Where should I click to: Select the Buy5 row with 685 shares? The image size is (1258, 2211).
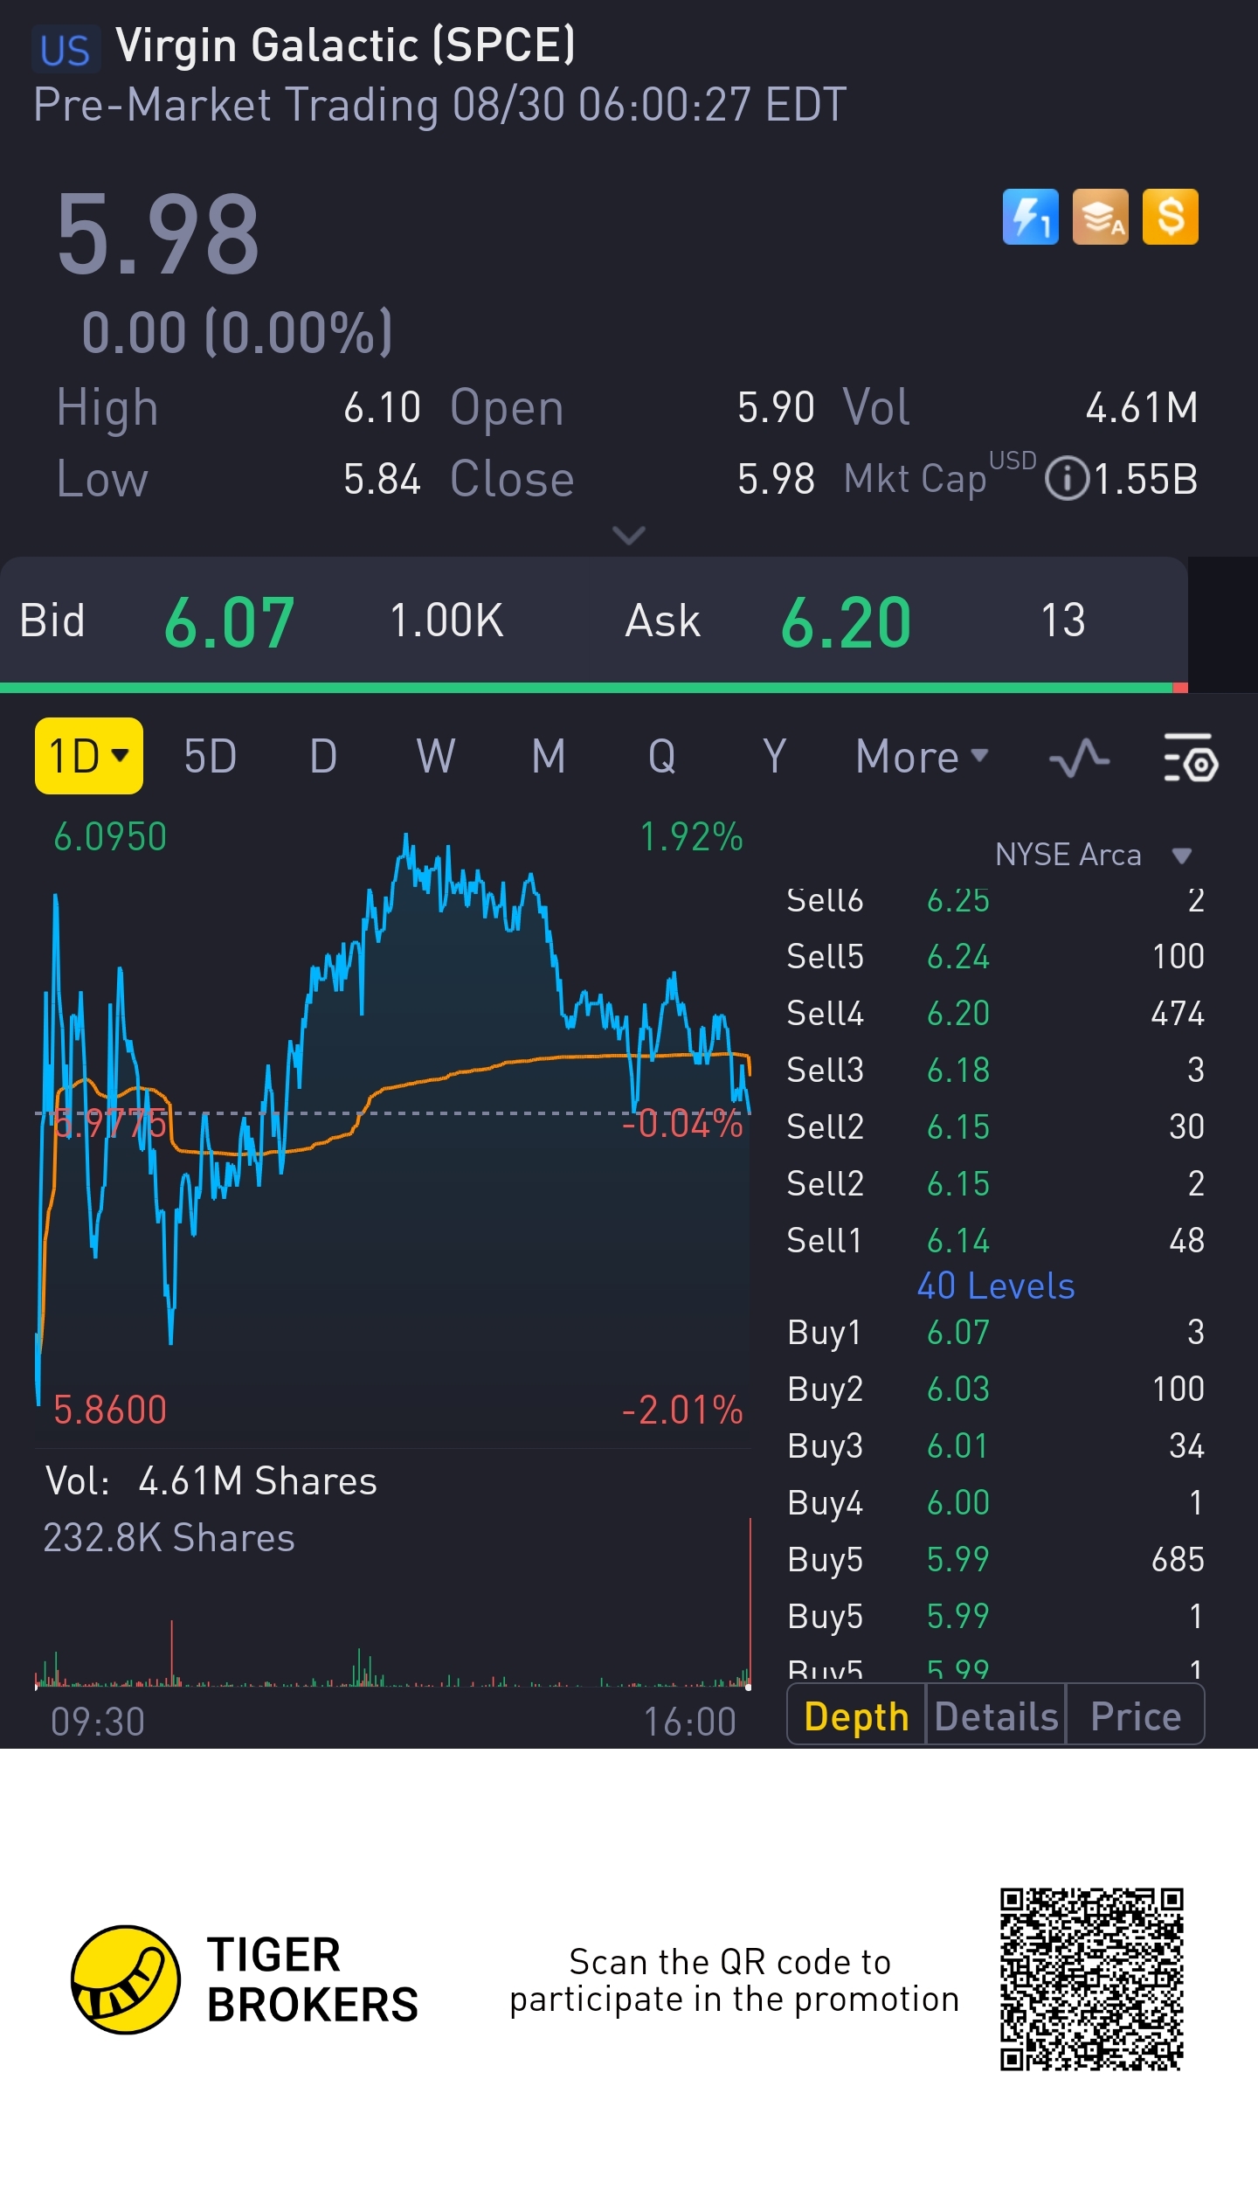point(996,1560)
